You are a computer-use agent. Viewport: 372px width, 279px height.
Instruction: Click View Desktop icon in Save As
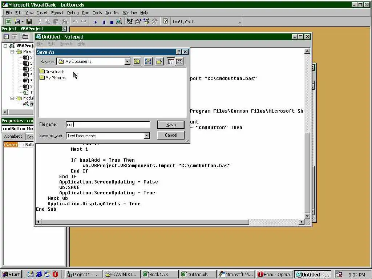148,62
